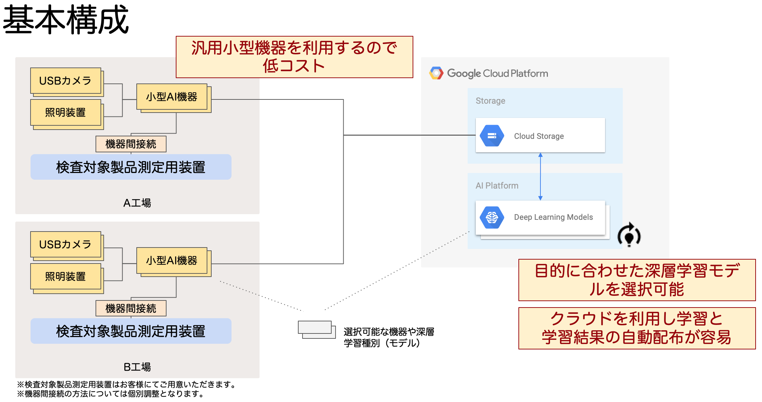Click the A工場 label
The image size is (762, 402).
[137, 203]
